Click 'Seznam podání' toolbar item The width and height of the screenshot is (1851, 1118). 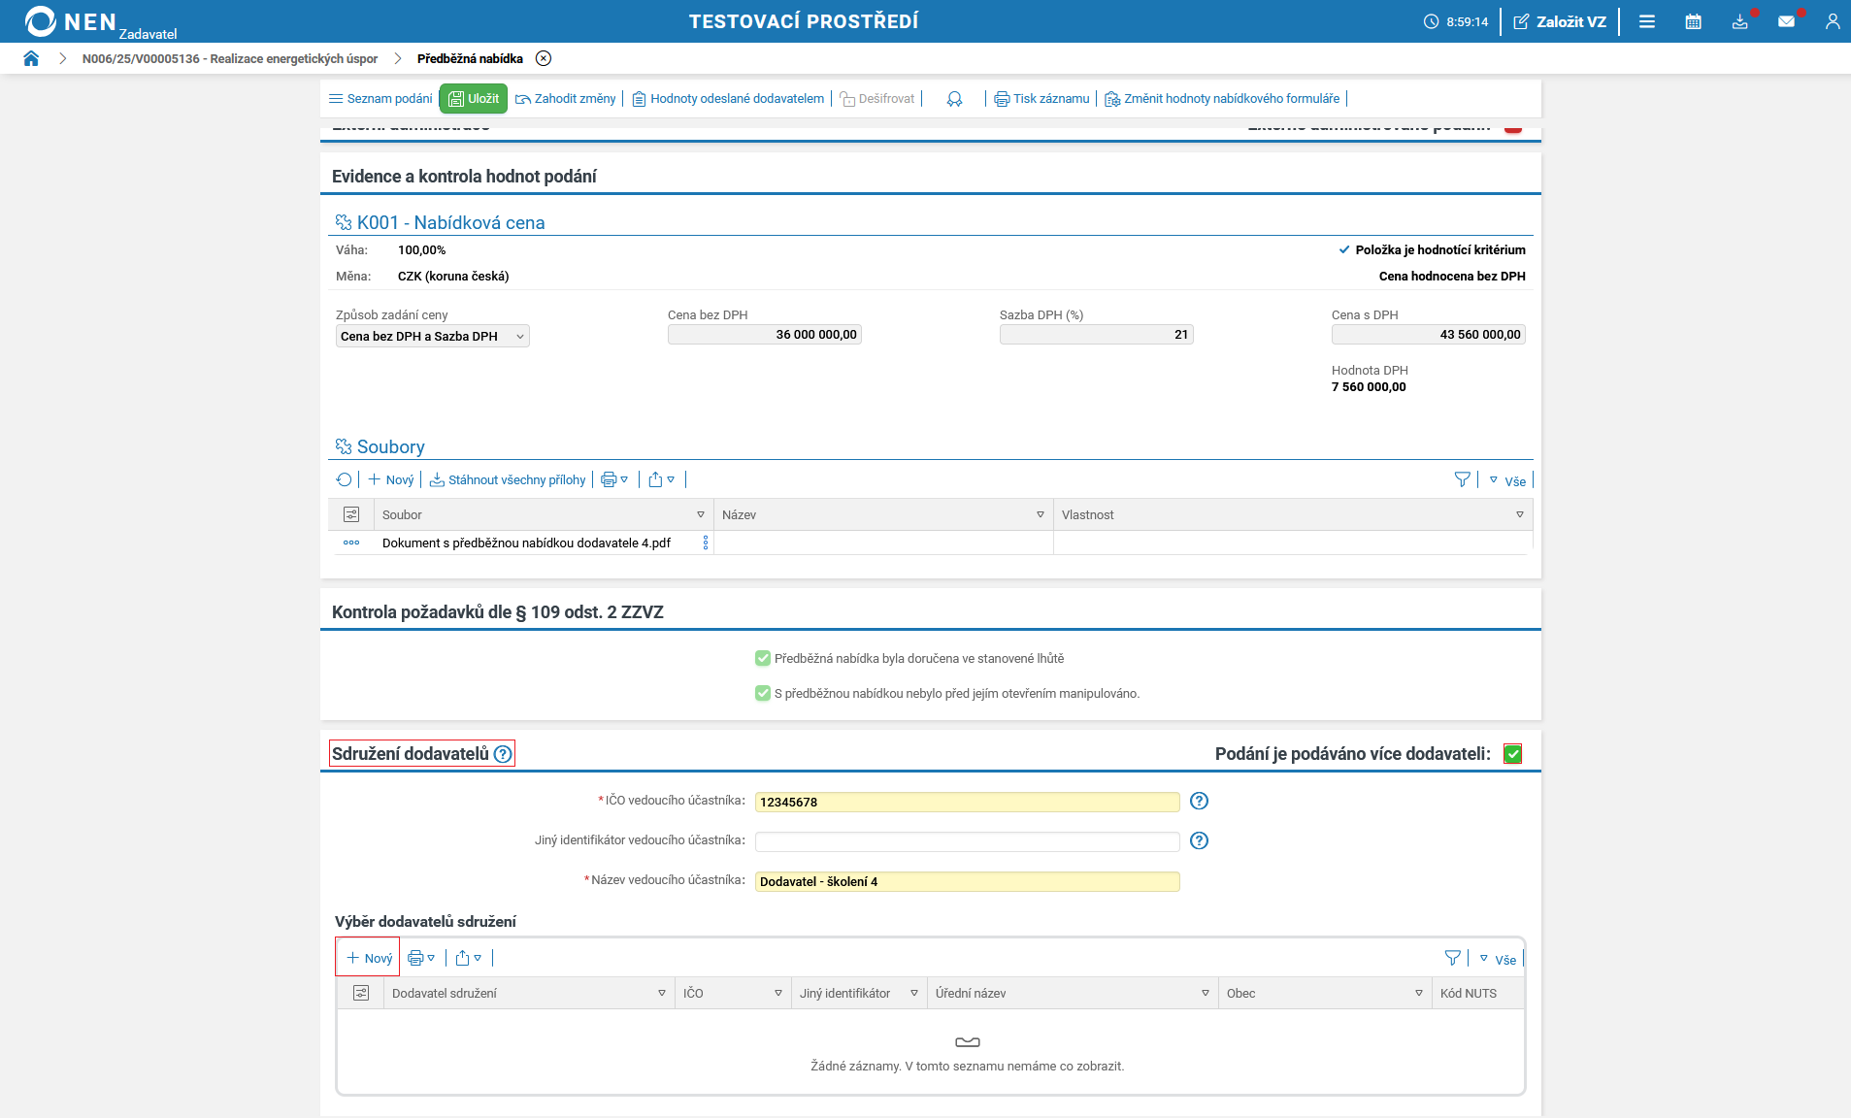380,98
